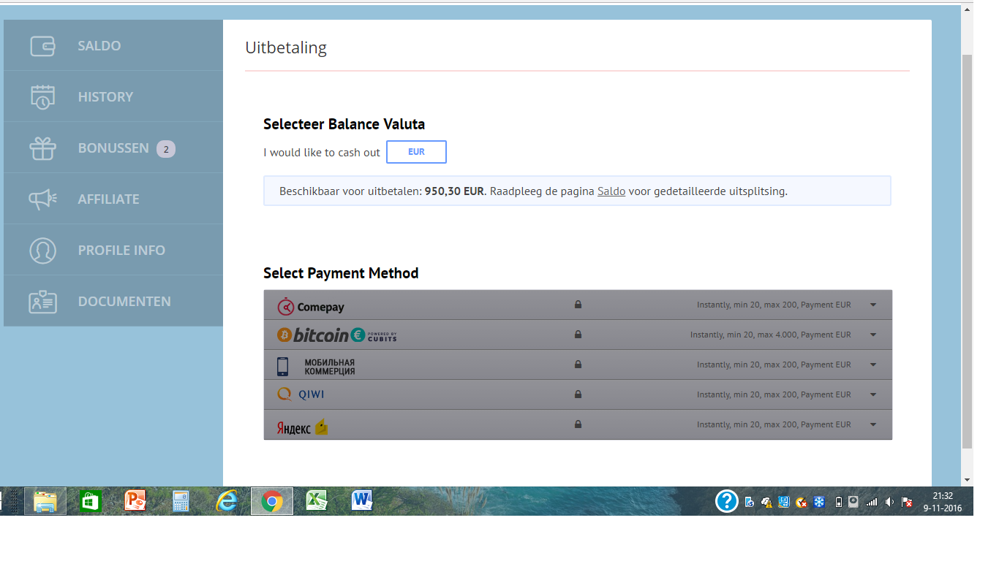The image size is (999, 561).
Task: Click the Comepay 'Instantly, min 20, max 200' text
Action: (747, 305)
